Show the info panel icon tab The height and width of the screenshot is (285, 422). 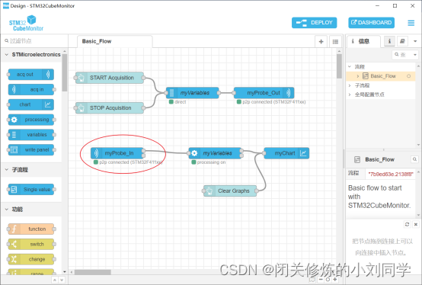(389, 41)
